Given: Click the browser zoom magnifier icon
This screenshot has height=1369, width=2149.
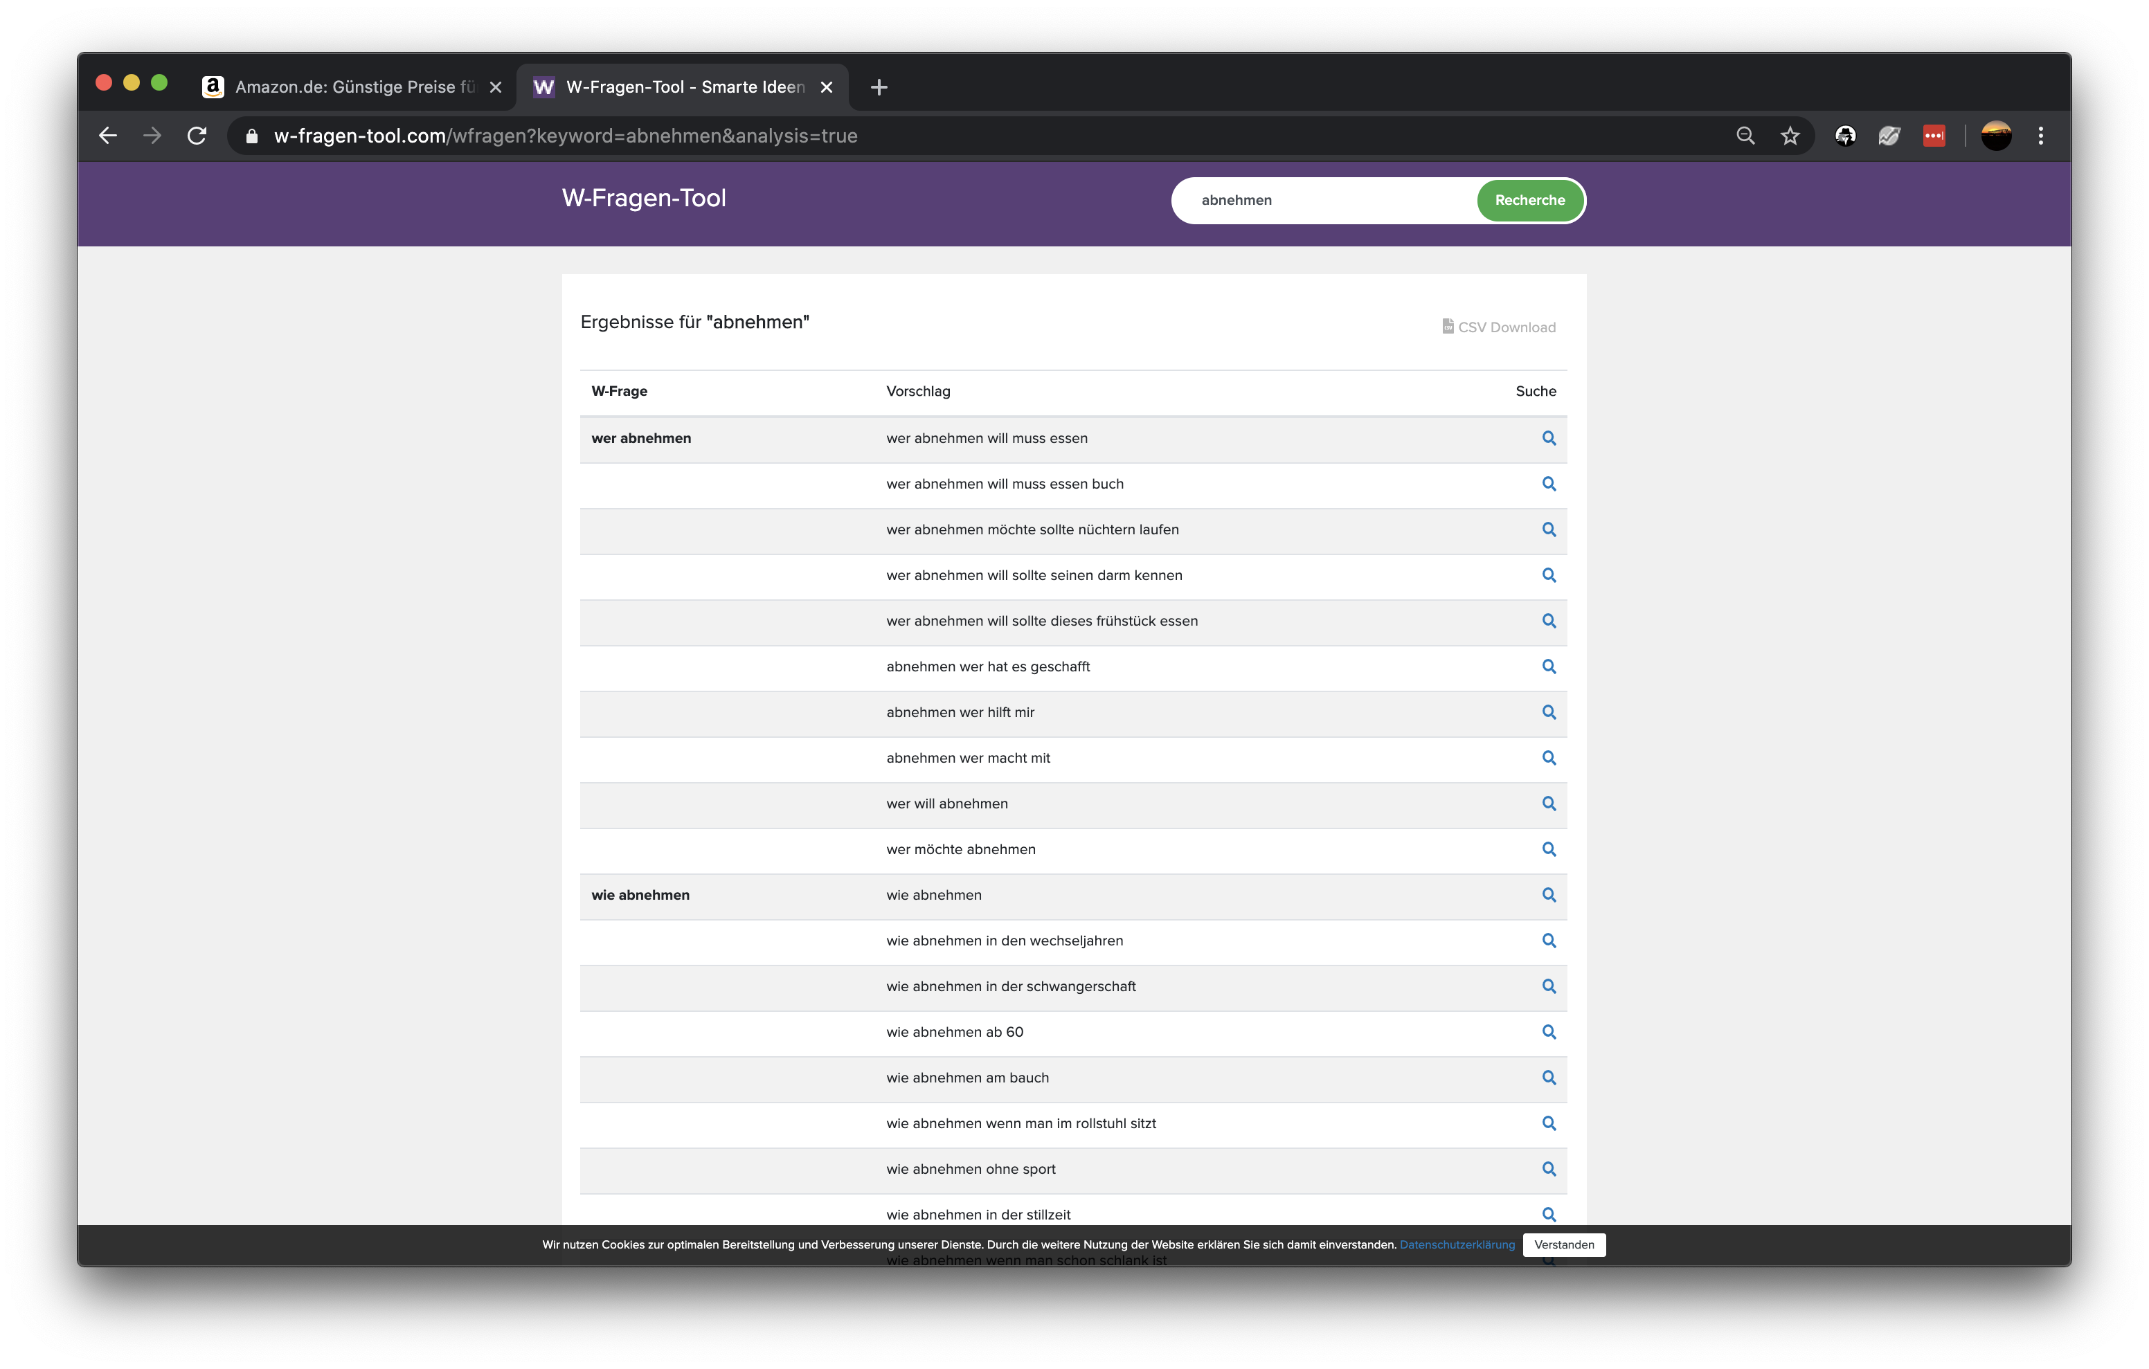Looking at the screenshot, I should coord(1745,136).
